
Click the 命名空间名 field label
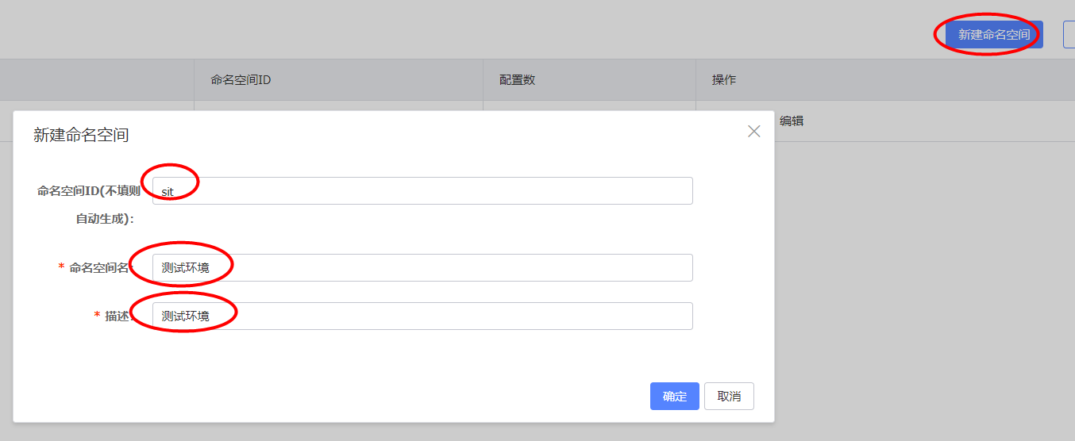coord(98,268)
